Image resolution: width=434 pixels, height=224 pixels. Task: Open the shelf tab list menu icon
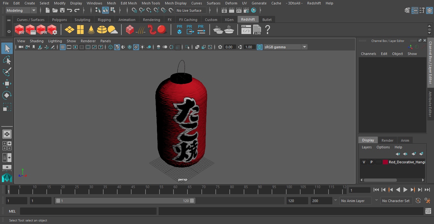9,20
